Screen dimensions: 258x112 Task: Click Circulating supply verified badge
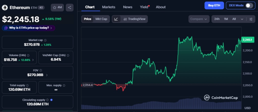(51, 100)
